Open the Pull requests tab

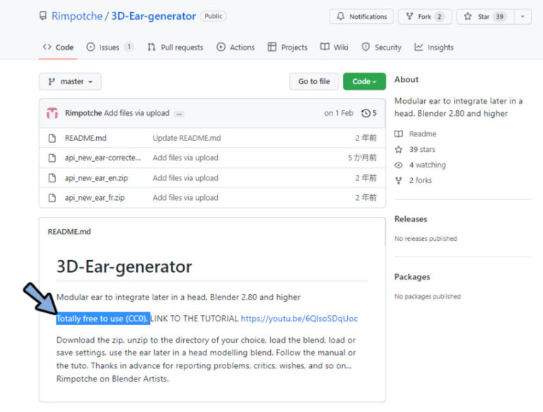(x=175, y=47)
